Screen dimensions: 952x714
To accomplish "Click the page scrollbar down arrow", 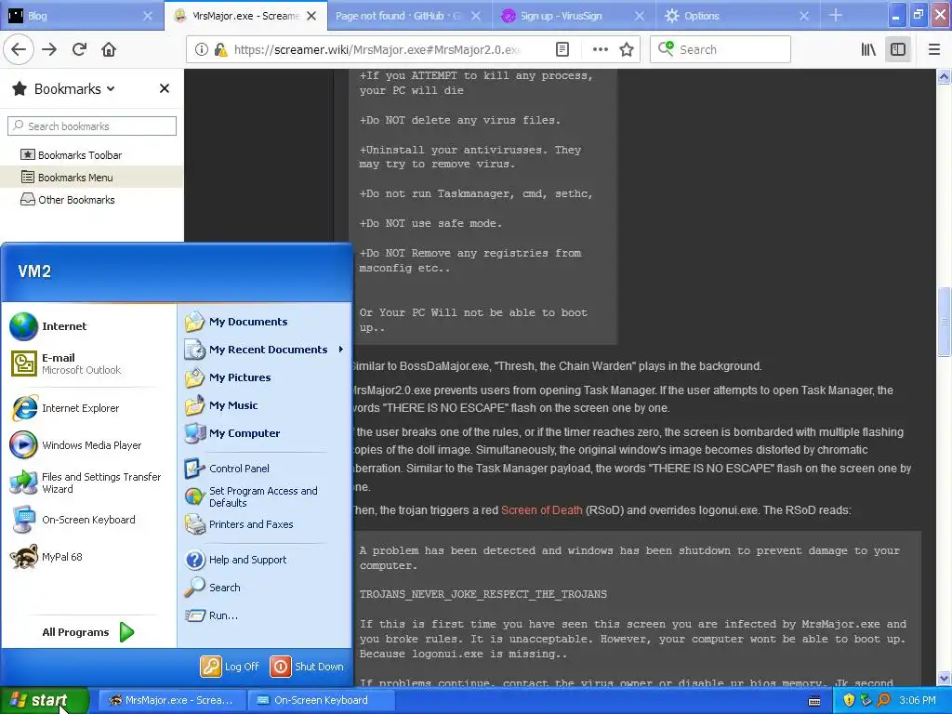I will 944,678.
